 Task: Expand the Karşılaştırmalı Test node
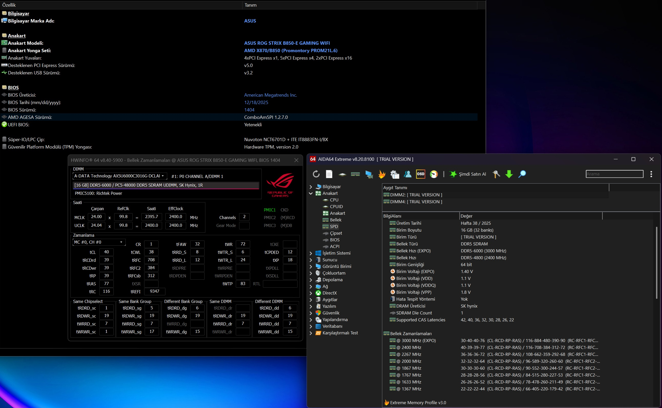[x=311, y=333]
